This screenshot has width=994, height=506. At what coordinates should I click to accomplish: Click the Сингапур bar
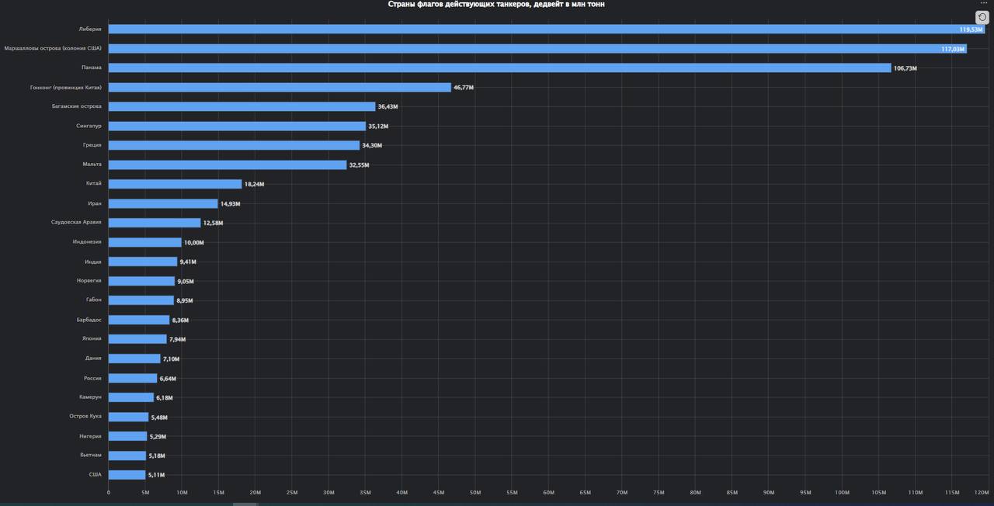pos(237,126)
